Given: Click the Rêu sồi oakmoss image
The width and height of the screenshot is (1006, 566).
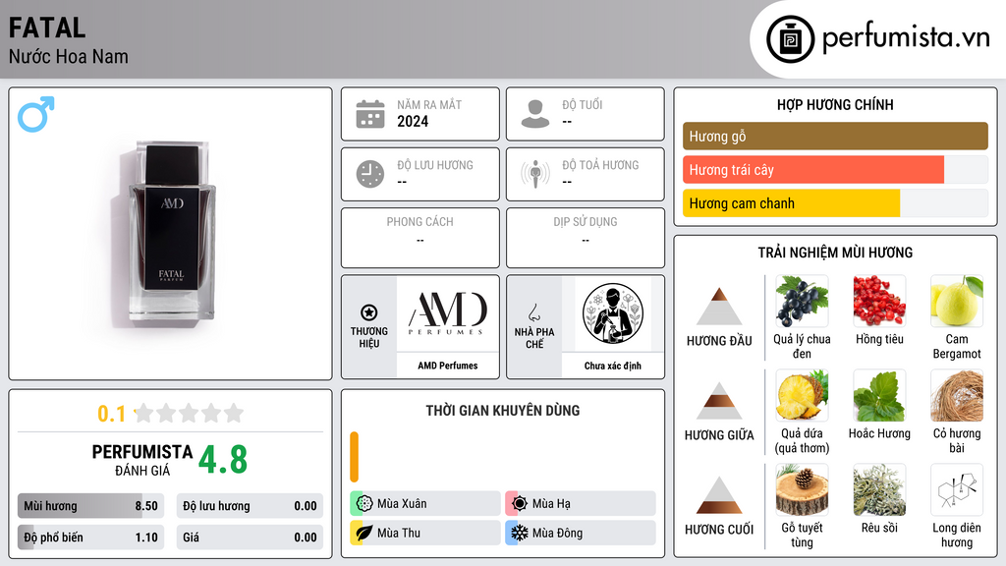Looking at the screenshot, I should tap(879, 490).
